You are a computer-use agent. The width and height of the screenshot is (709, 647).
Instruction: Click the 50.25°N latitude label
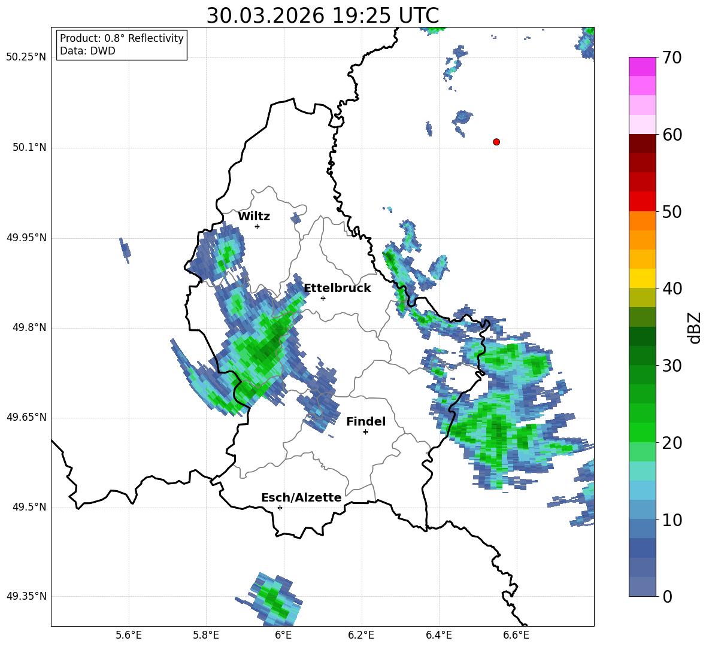(26, 57)
